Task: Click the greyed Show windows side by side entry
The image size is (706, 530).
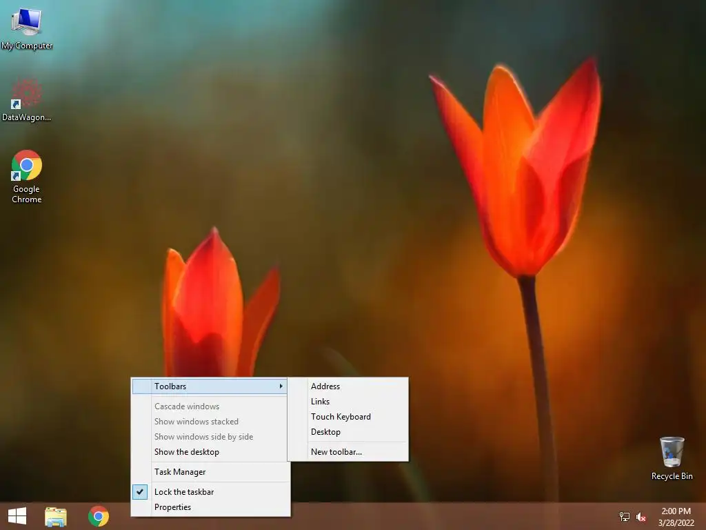Action: click(x=210, y=437)
